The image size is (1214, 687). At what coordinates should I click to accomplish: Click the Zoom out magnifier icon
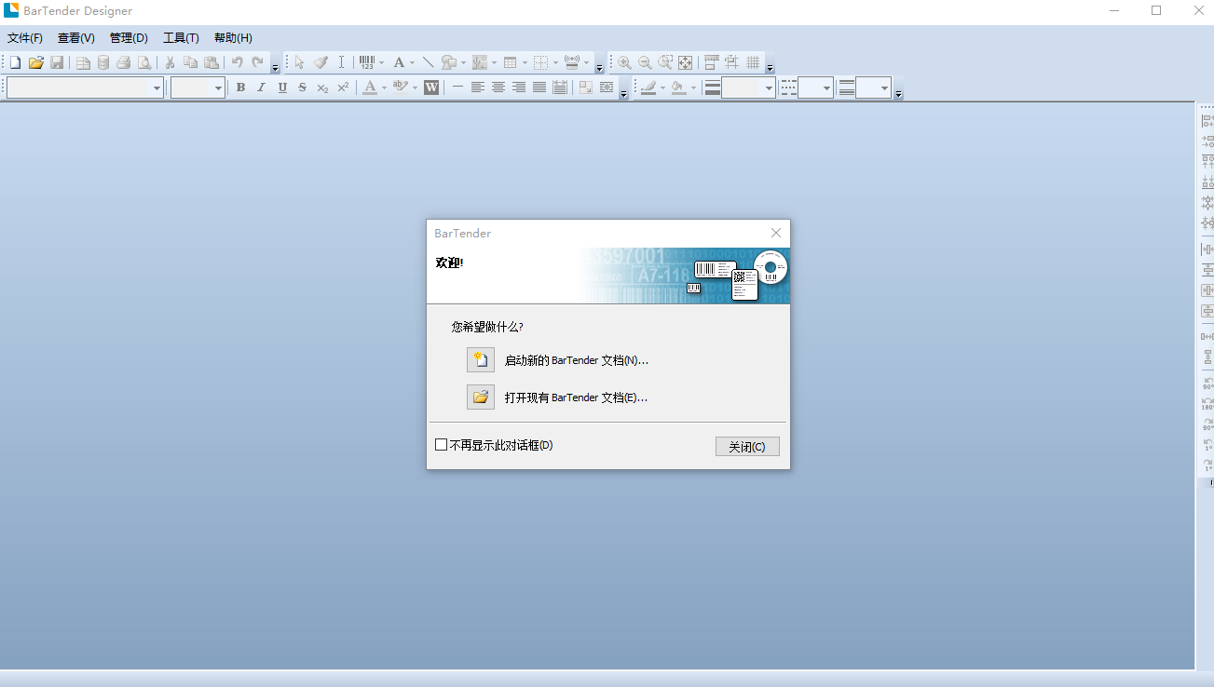[x=645, y=62]
